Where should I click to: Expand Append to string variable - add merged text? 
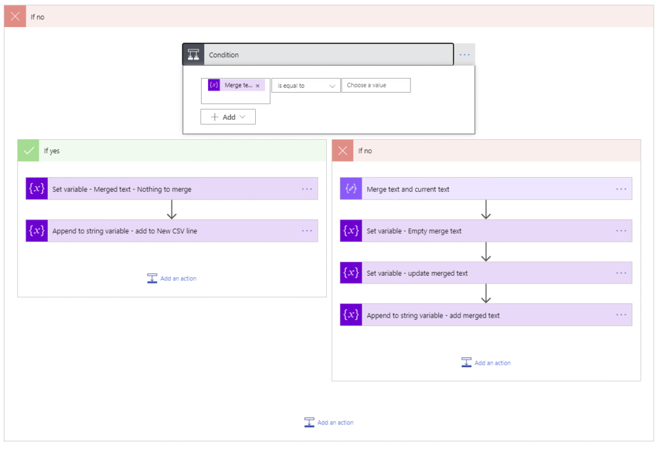[486, 315]
